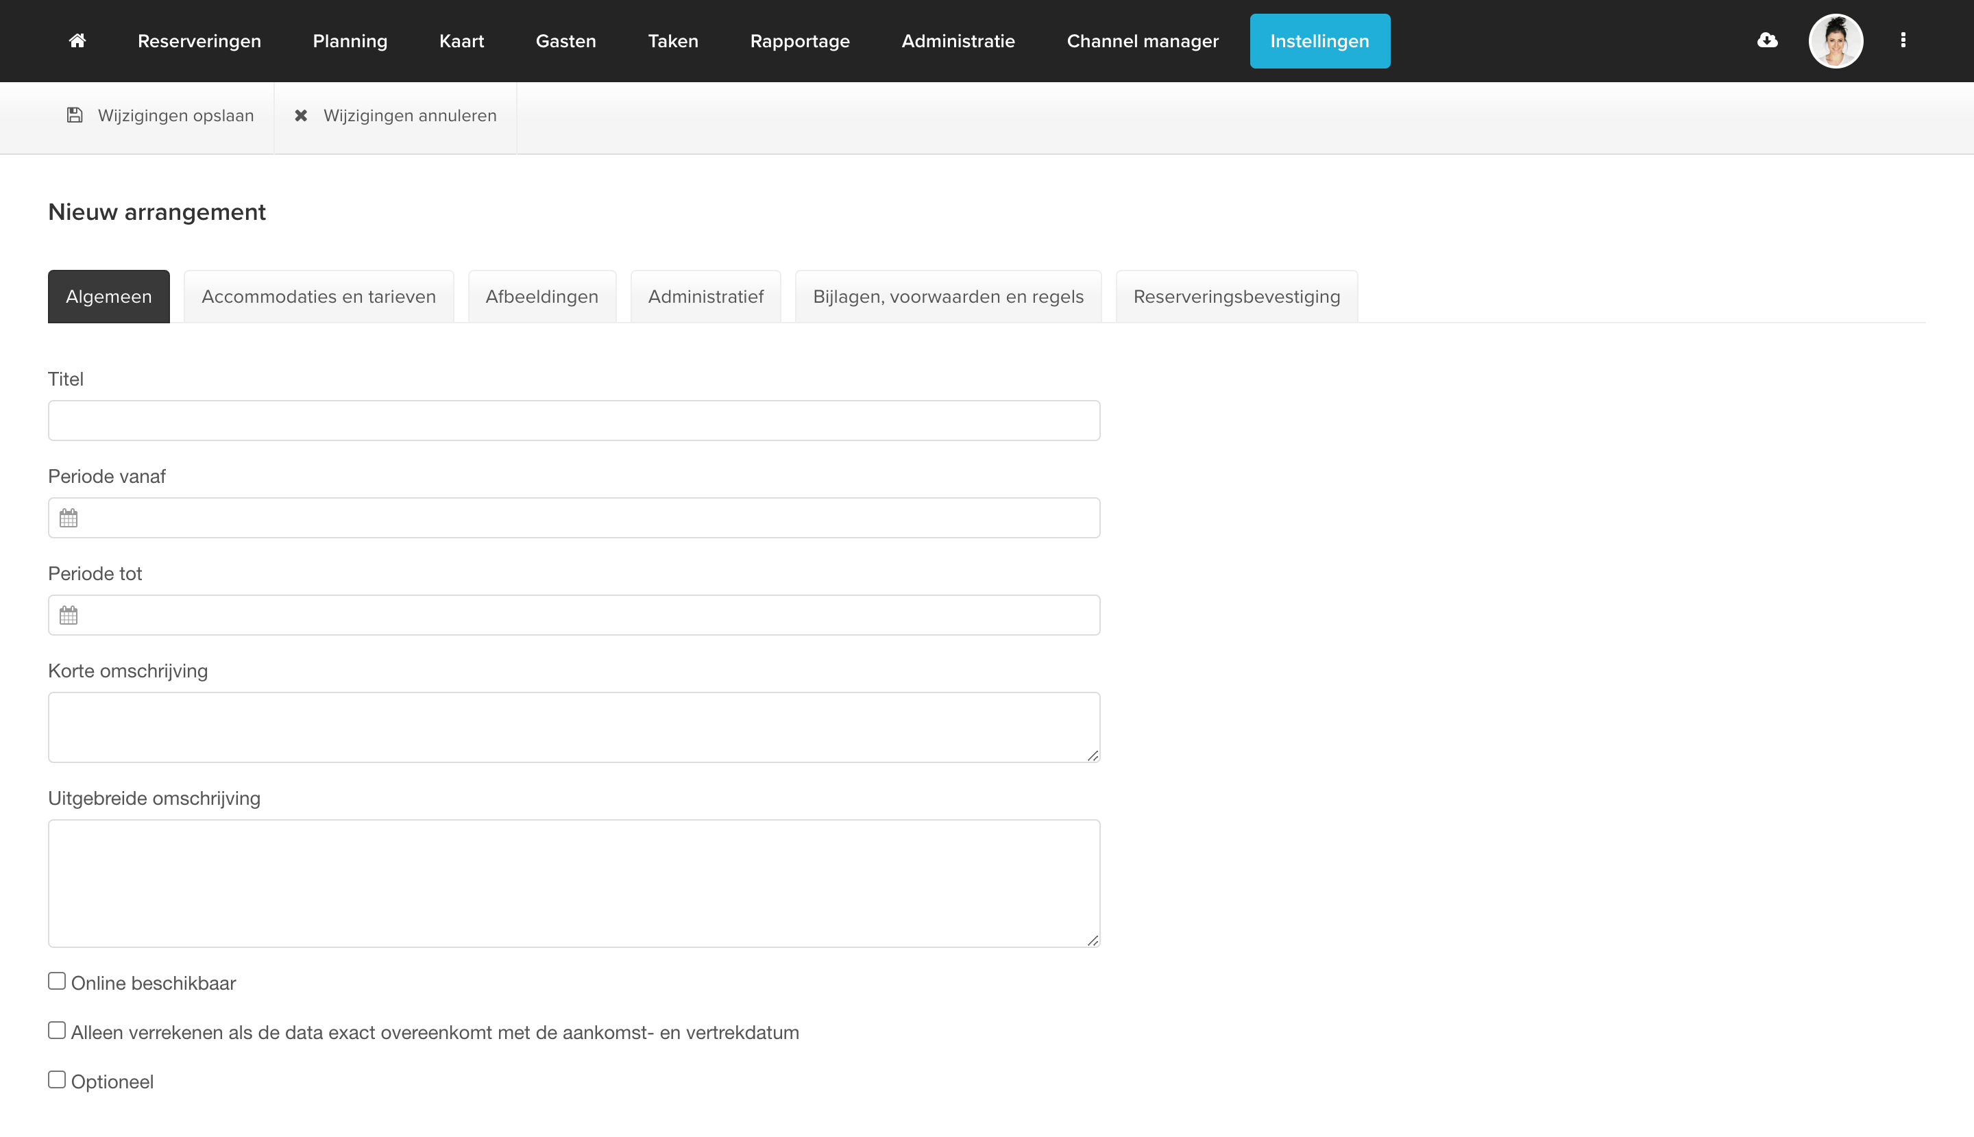Open Taken in the top menu

coord(673,40)
